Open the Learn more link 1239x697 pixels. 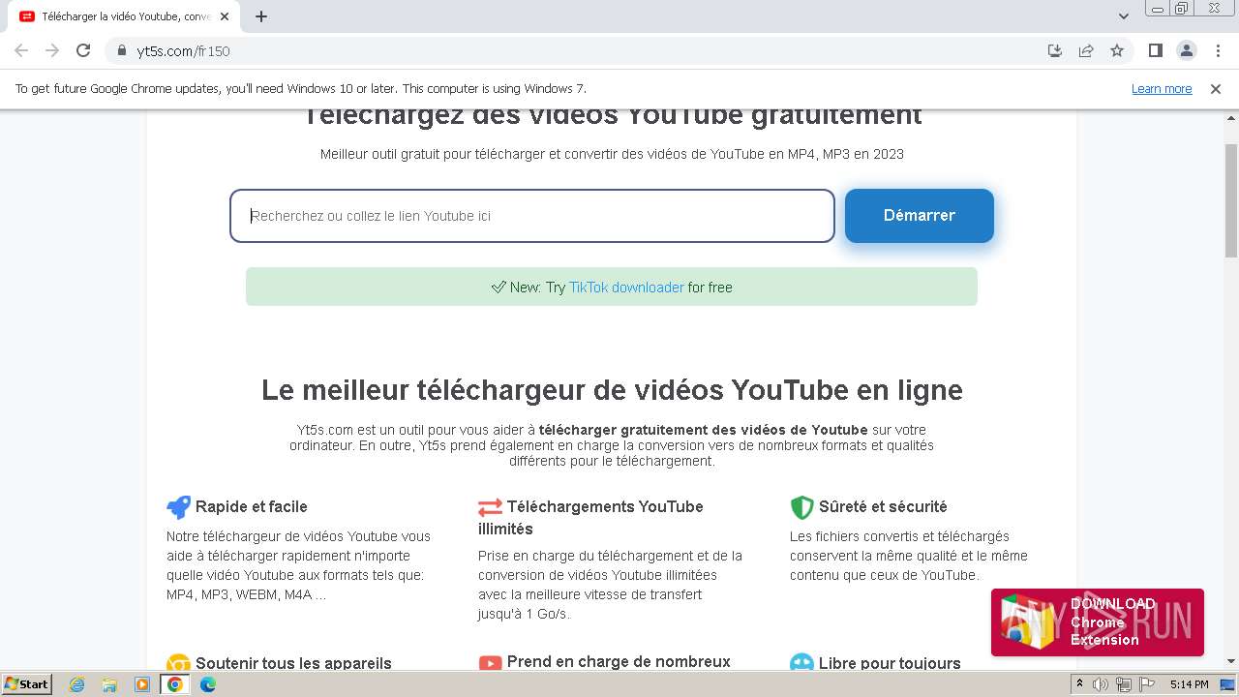1162,88
